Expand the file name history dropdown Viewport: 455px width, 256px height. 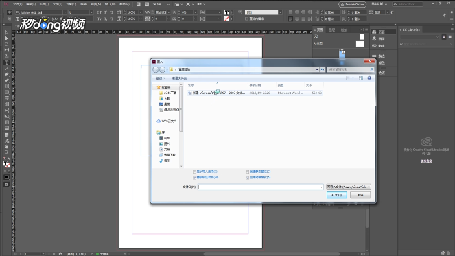321,187
